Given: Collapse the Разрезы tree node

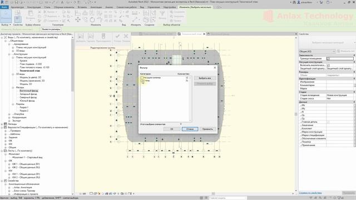Looking at the screenshot, I should (x=13, y=104).
